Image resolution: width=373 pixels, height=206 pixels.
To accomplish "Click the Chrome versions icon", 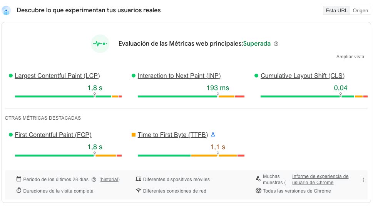I will coord(259,191).
